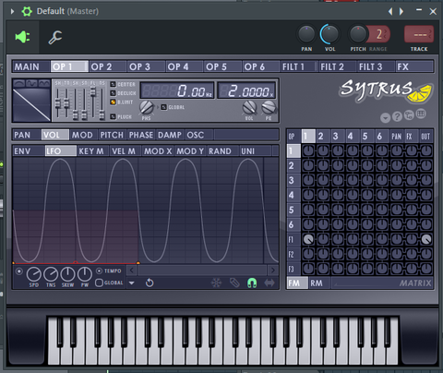Select the first oscillator shape preset icon
Image resolution: width=443 pixels, height=373 pixels.
19,83
